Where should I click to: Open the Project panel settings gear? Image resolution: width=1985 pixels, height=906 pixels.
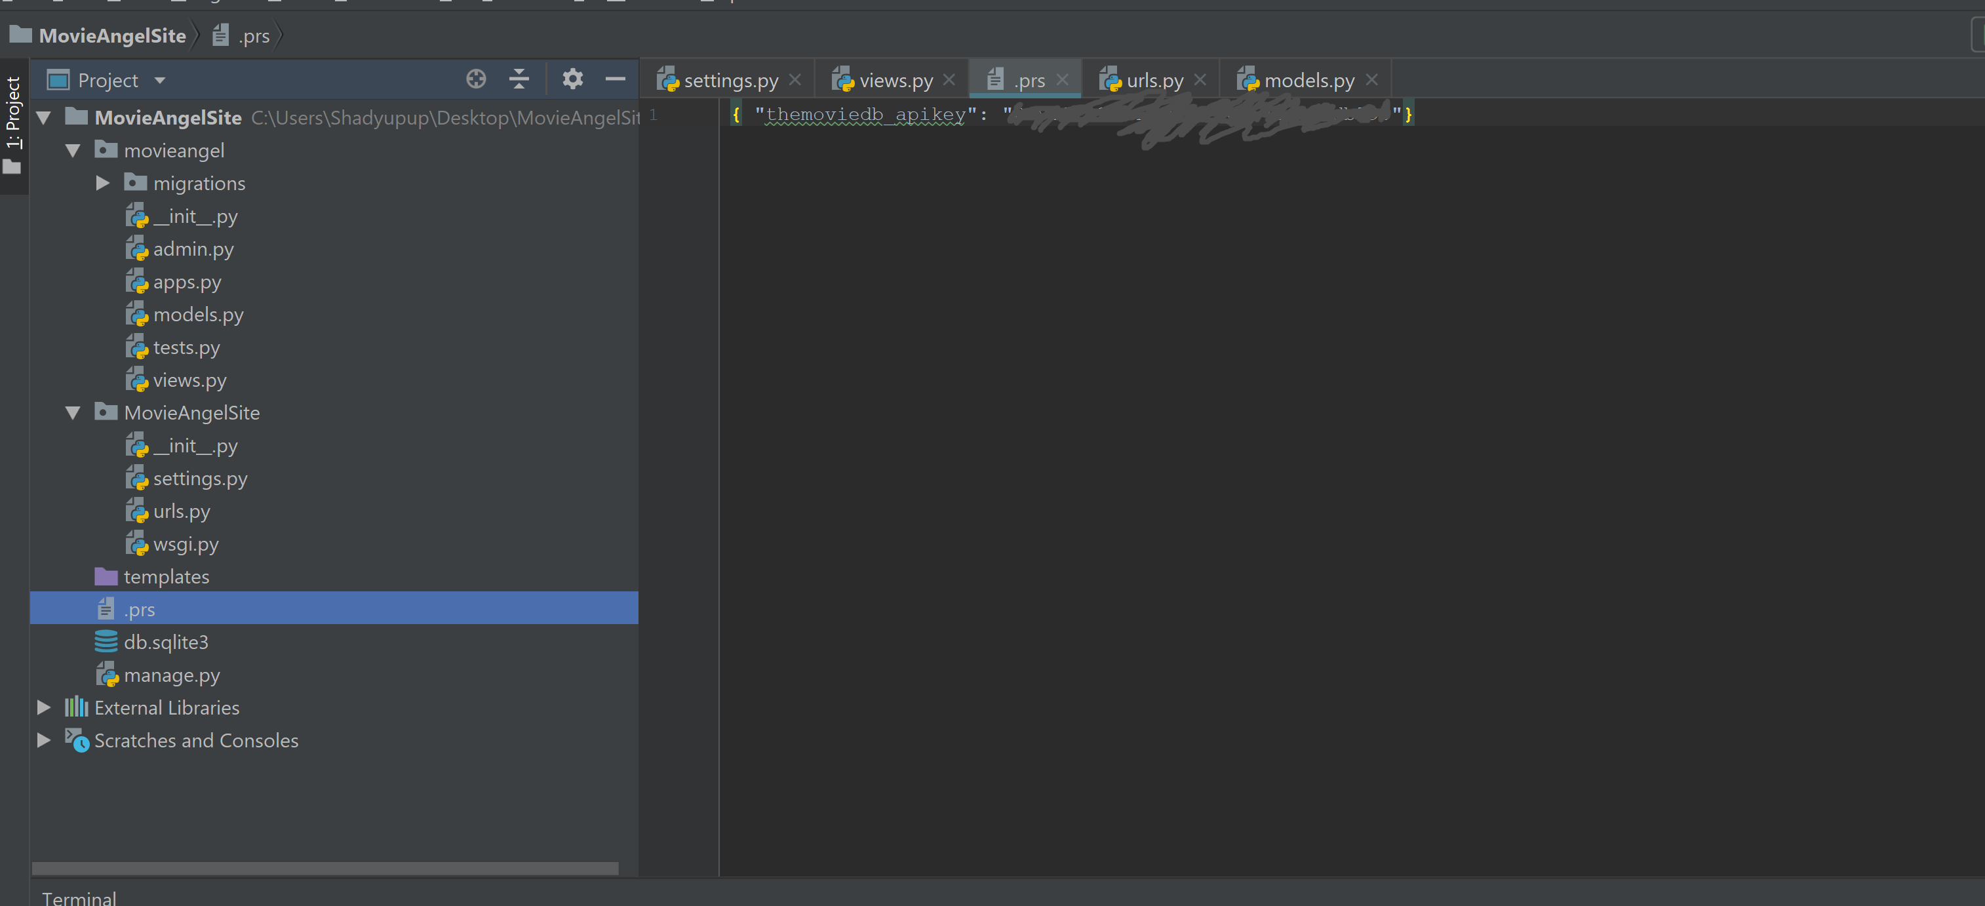[572, 79]
